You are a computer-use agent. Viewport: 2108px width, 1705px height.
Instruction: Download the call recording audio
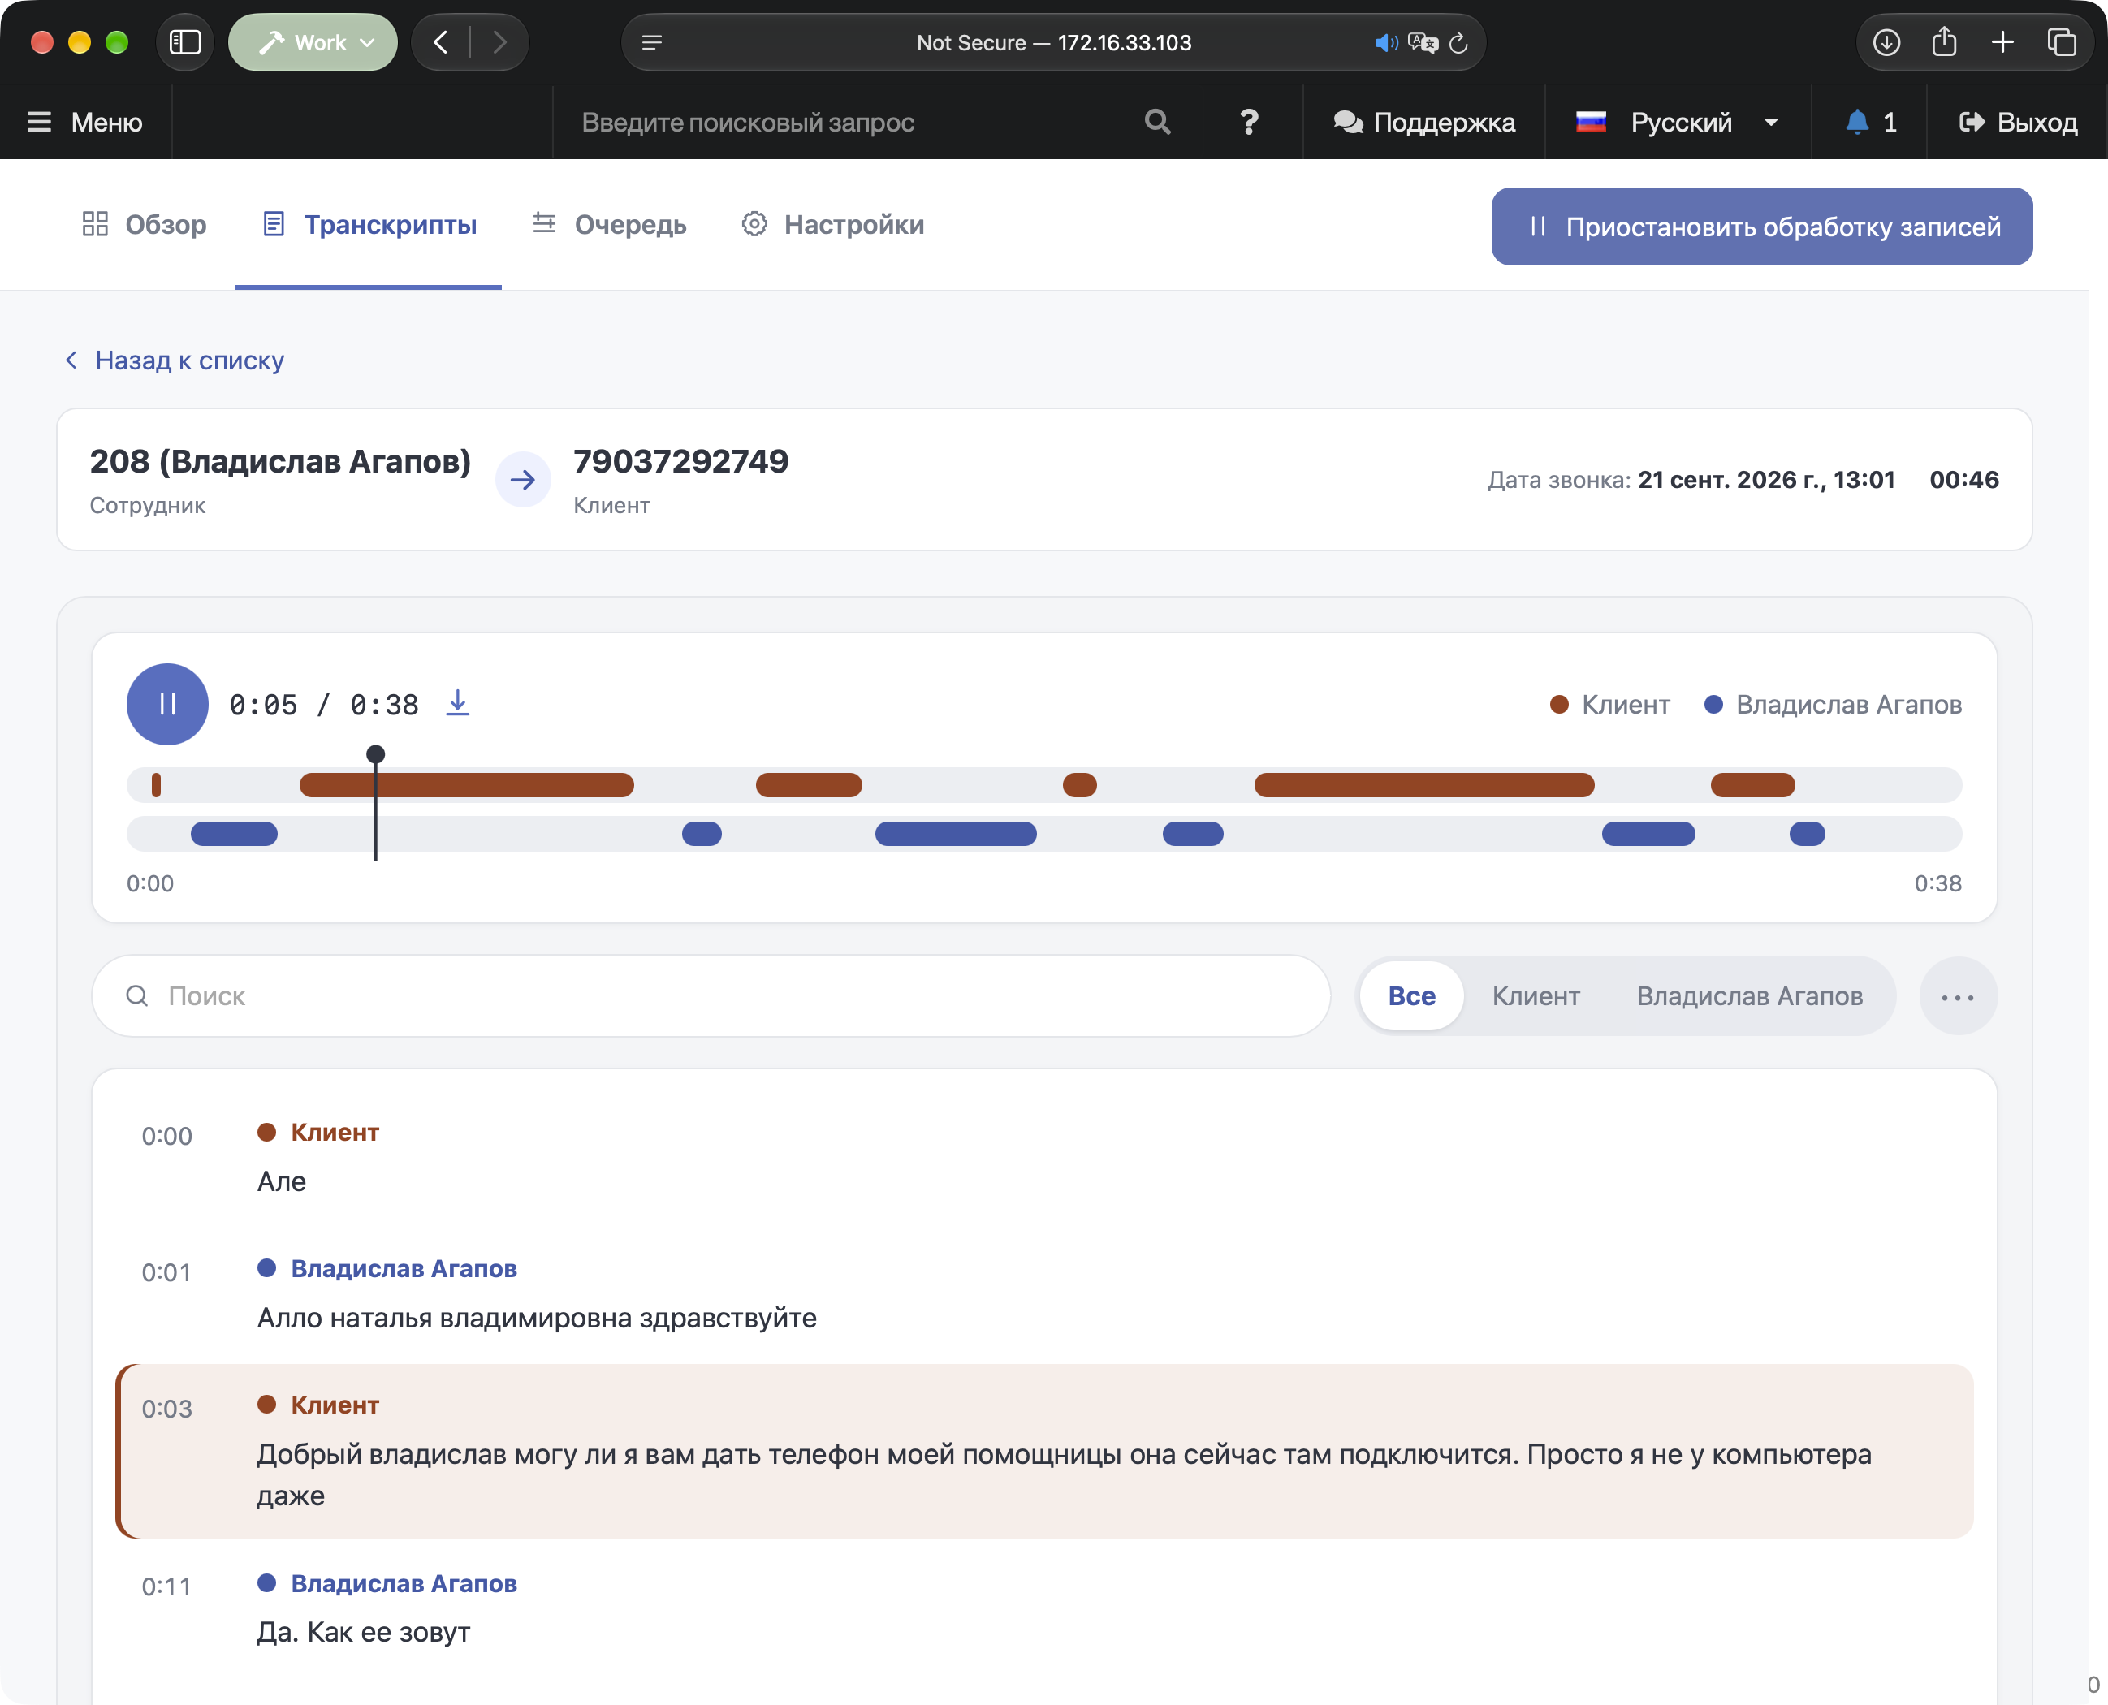click(458, 703)
